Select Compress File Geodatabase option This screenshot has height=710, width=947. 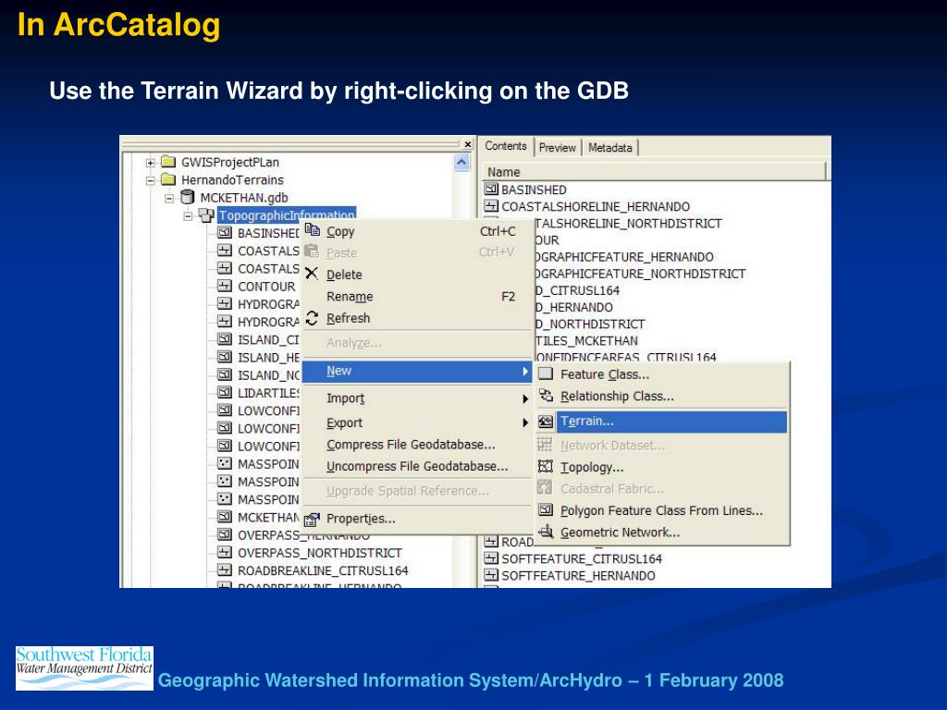tap(417, 445)
